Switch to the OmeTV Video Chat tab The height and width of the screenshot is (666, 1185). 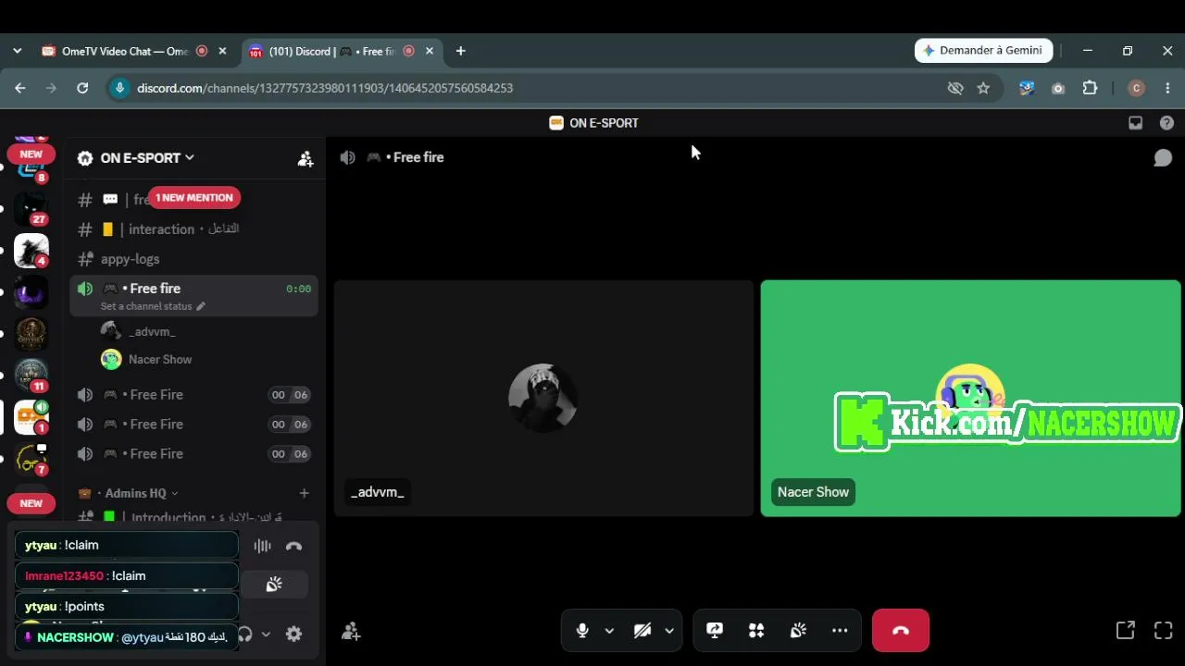125,51
